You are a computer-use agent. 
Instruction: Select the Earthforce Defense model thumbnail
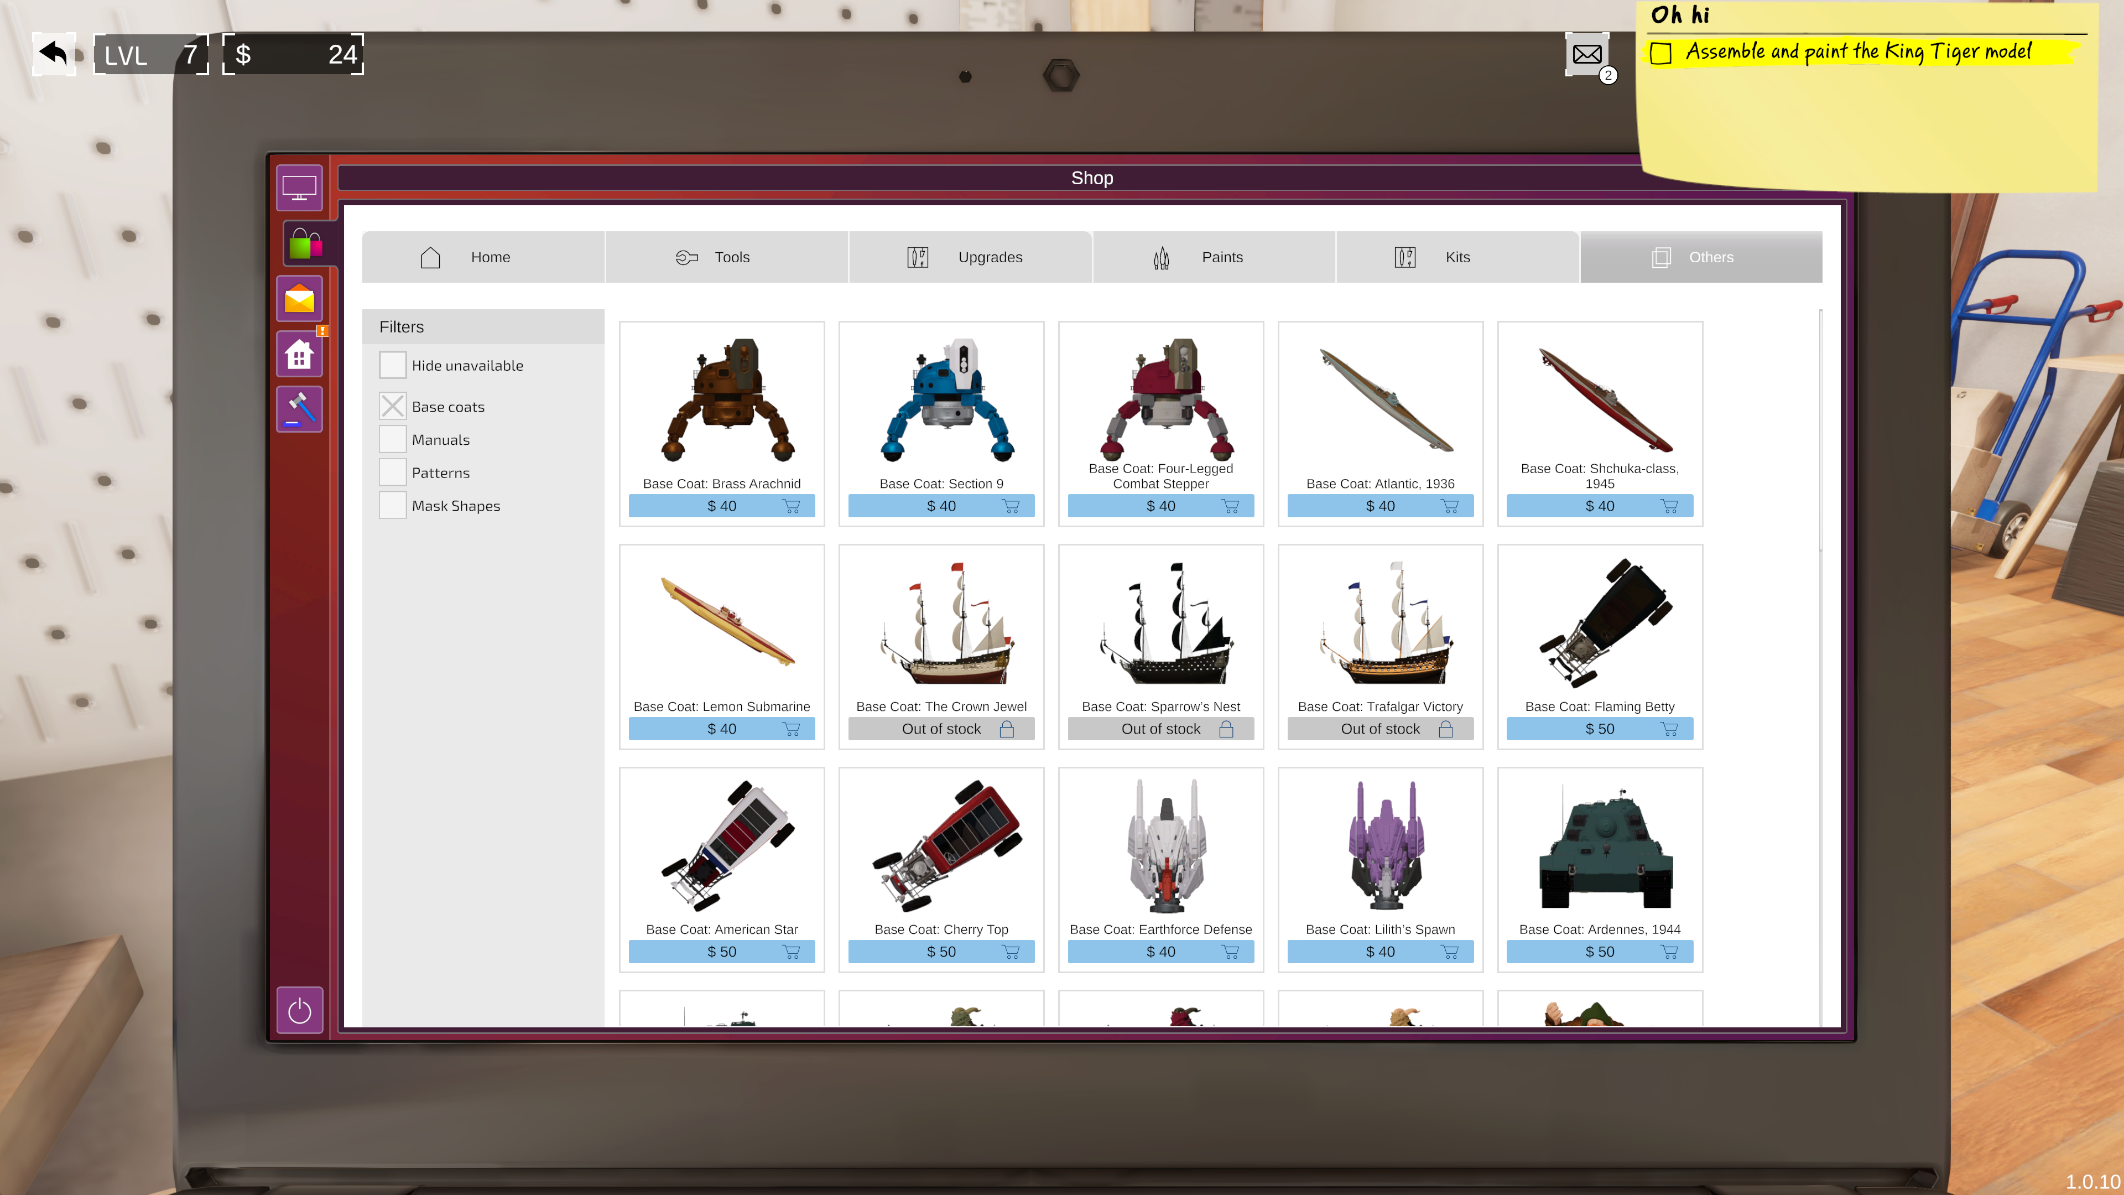click(x=1166, y=845)
